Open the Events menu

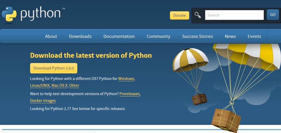(x=254, y=36)
